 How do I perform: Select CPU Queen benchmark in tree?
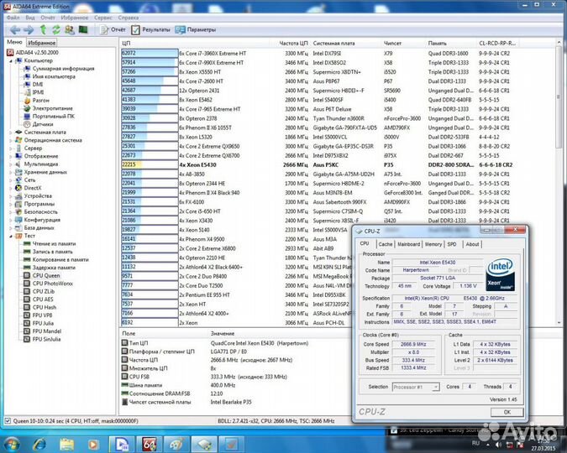click(42, 275)
